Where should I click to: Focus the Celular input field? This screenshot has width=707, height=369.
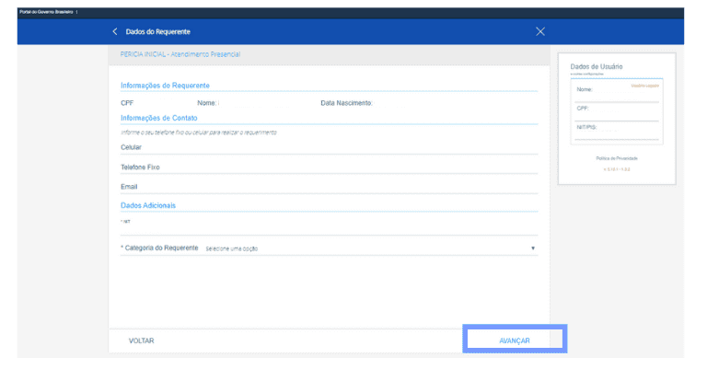click(x=329, y=148)
